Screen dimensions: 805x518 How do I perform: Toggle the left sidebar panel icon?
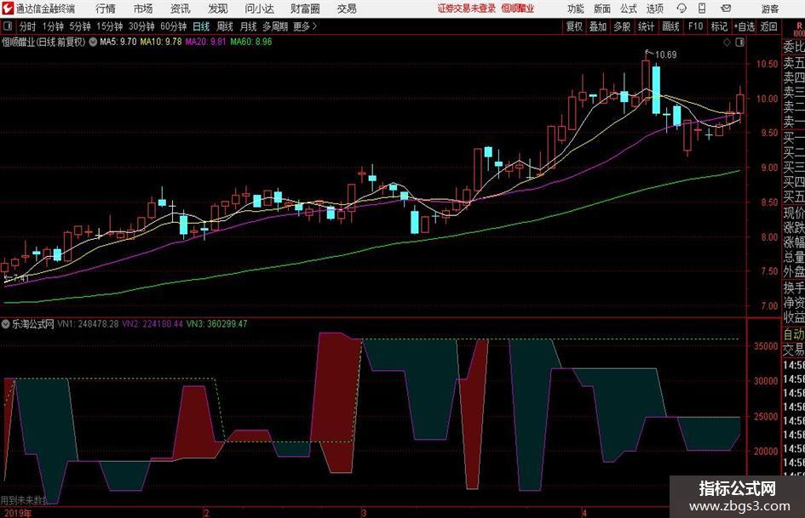(x=7, y=26)
